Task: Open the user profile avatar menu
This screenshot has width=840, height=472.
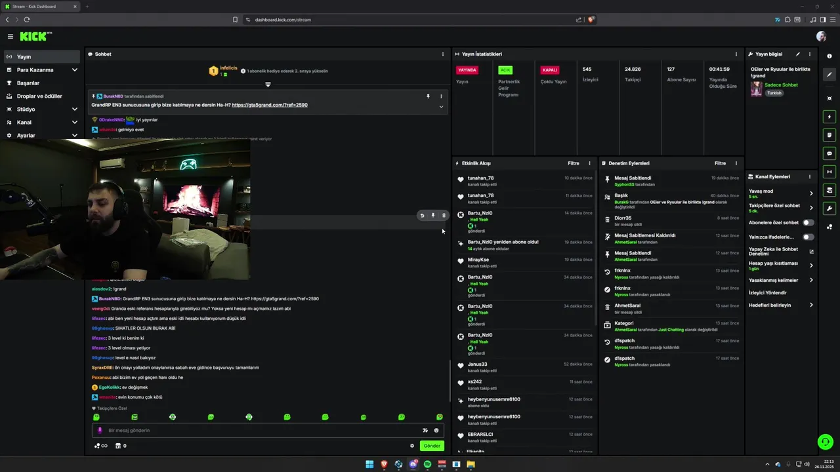Action: (821, 37)
